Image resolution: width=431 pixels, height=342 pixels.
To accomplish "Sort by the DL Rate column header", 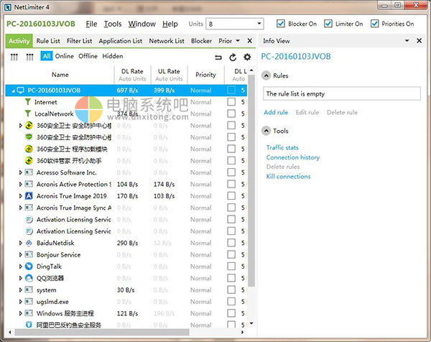I will [132, 75].
